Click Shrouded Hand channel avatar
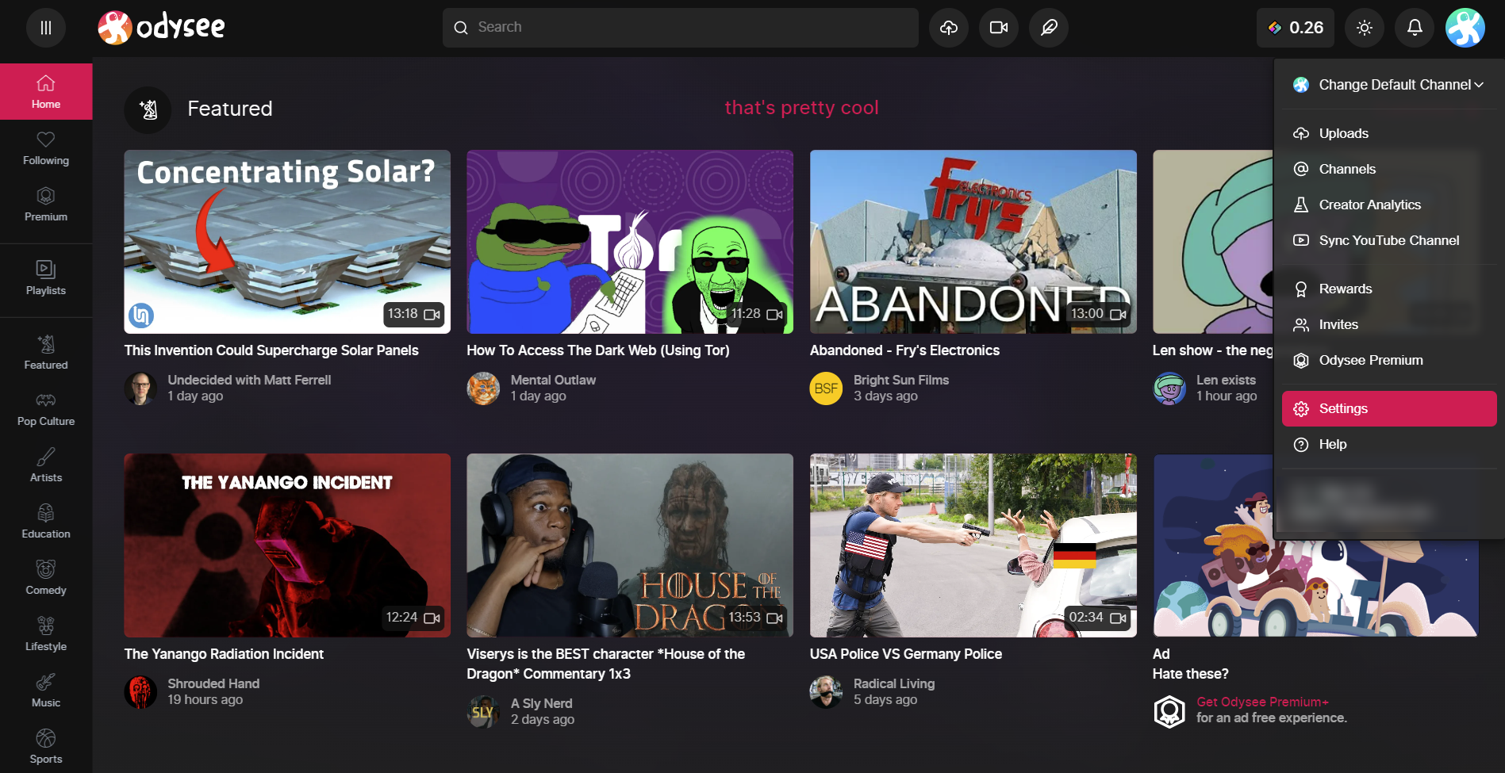This screenshot has height=773, width=1505. click(x=140, y=692)
